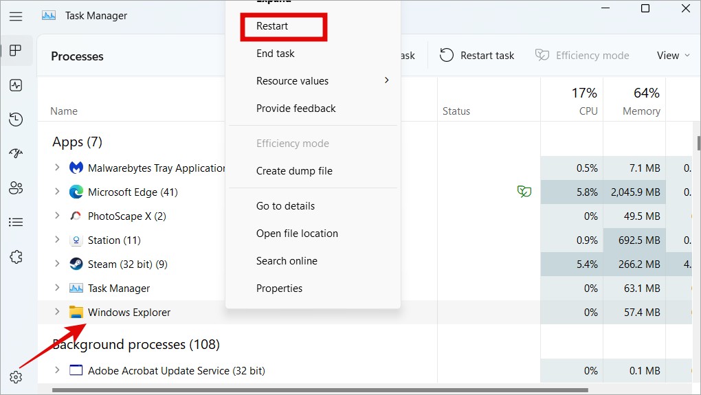Screen dimensions: 701x395
Task: Expand the Windows Explorer process row
Action: 57,312
